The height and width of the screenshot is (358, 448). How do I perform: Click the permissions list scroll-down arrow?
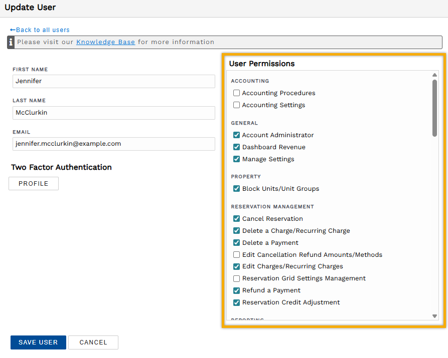click(x=434, y=316)
